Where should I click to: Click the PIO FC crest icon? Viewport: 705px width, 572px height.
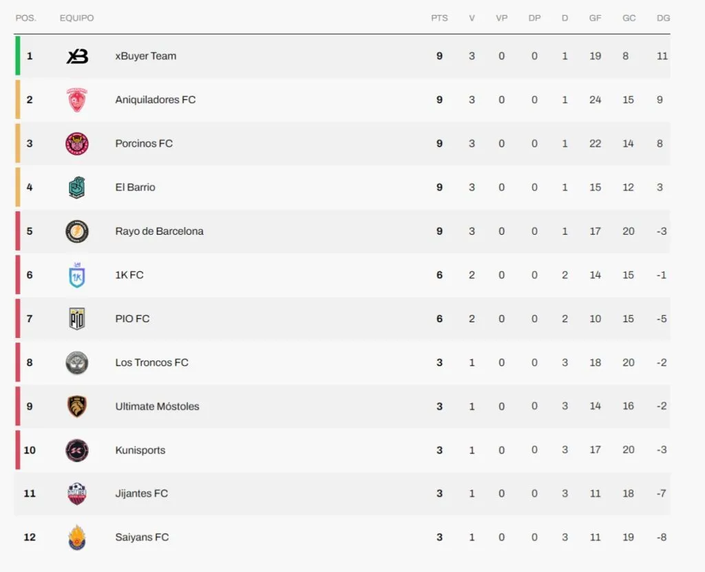(x=76, y=319)
